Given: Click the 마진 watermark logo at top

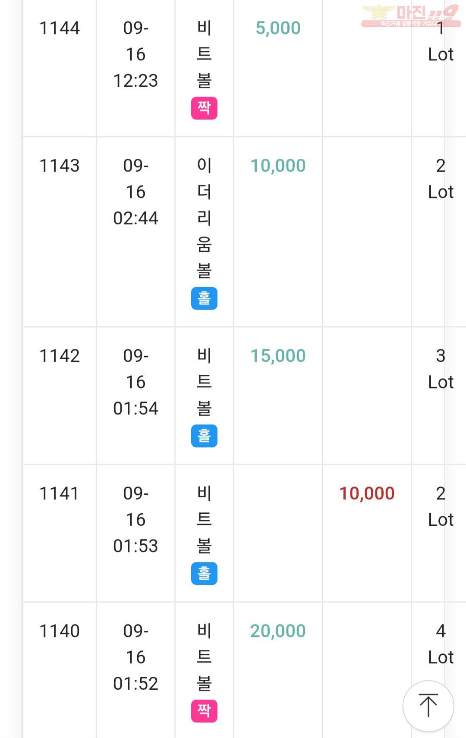Looking at the screenshot, I should (x=411, y=16).
